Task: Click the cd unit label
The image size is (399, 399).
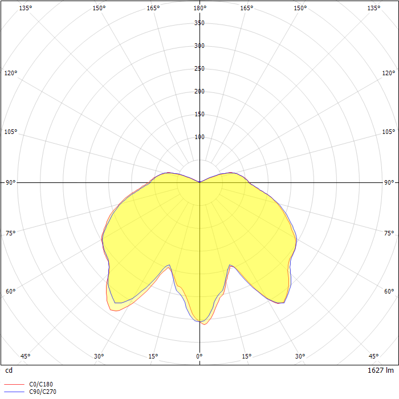Action: pyautogui.click(x=9, y=370)
